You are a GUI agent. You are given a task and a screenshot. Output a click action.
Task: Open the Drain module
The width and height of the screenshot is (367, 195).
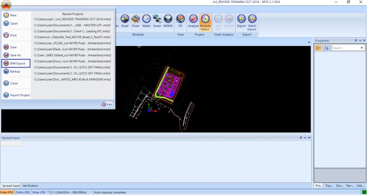(135, 21)
